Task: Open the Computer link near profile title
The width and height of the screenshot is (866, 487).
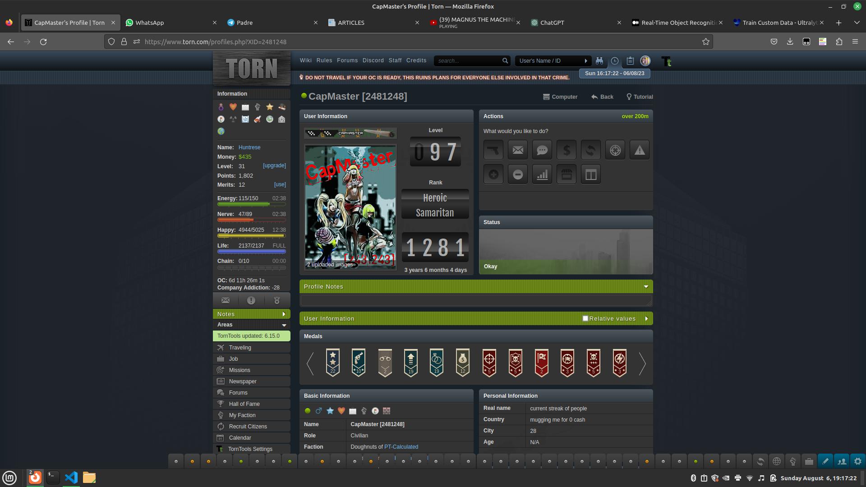Action: [560, 97]
